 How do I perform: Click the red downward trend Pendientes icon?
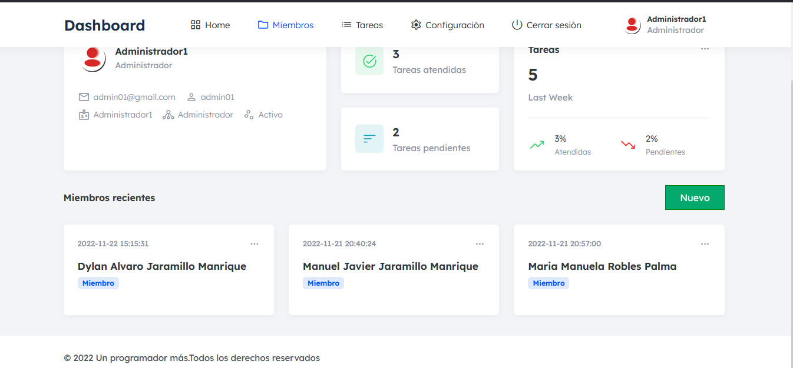pos(628,145)
